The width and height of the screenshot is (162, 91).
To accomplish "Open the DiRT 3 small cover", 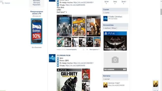I will coord(60,42).
